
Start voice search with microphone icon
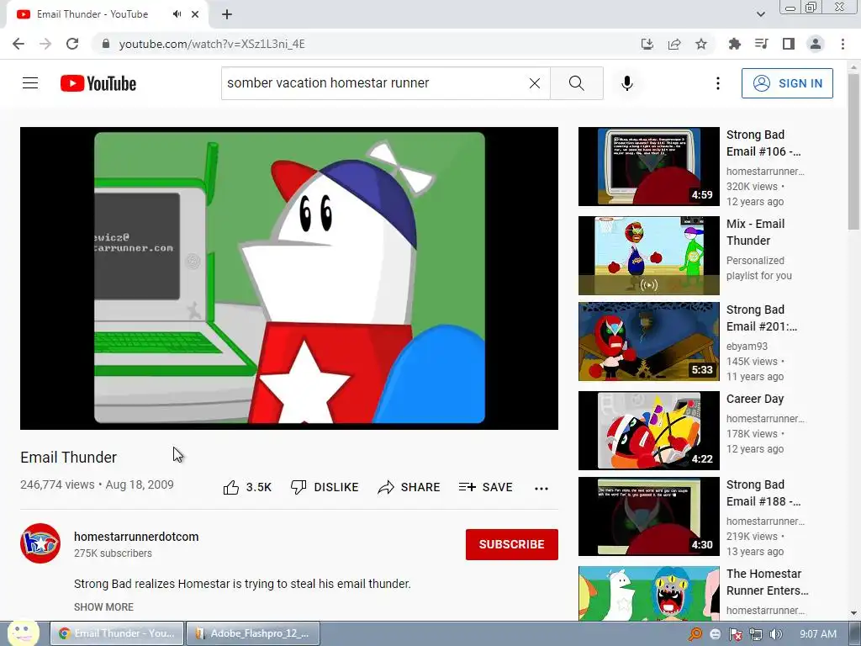coord(627,83)
